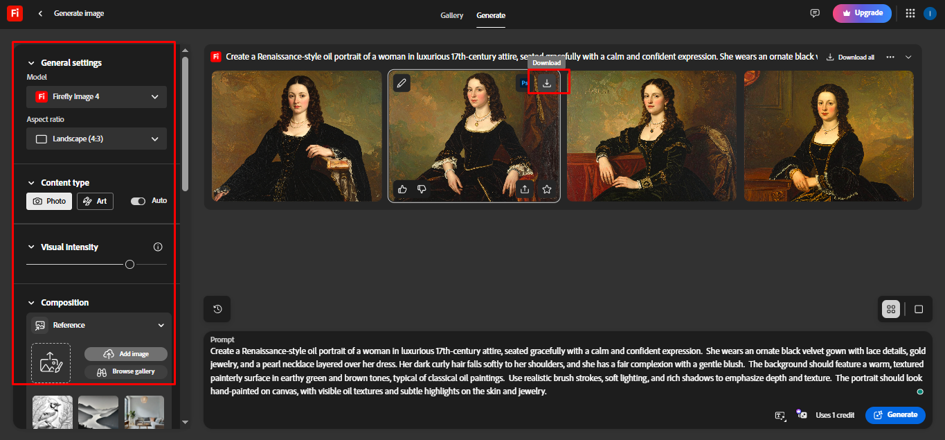Expand the Composition Reference dropdown

[98, 324]
